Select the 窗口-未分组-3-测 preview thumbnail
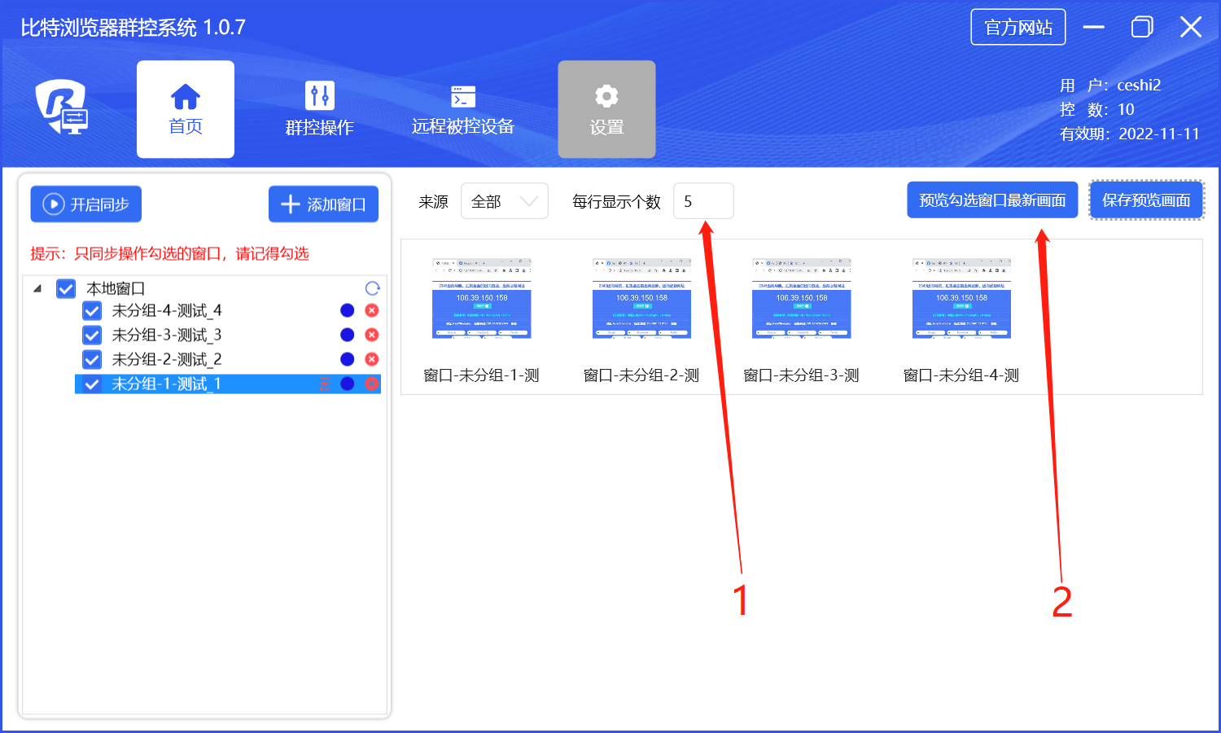 point(801,299)
